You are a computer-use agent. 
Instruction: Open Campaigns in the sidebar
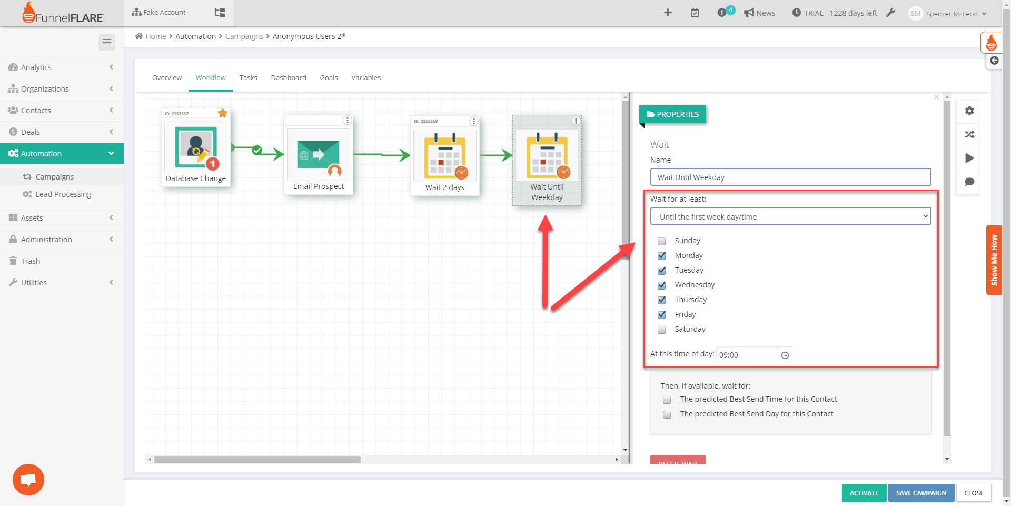pos(54,177)
